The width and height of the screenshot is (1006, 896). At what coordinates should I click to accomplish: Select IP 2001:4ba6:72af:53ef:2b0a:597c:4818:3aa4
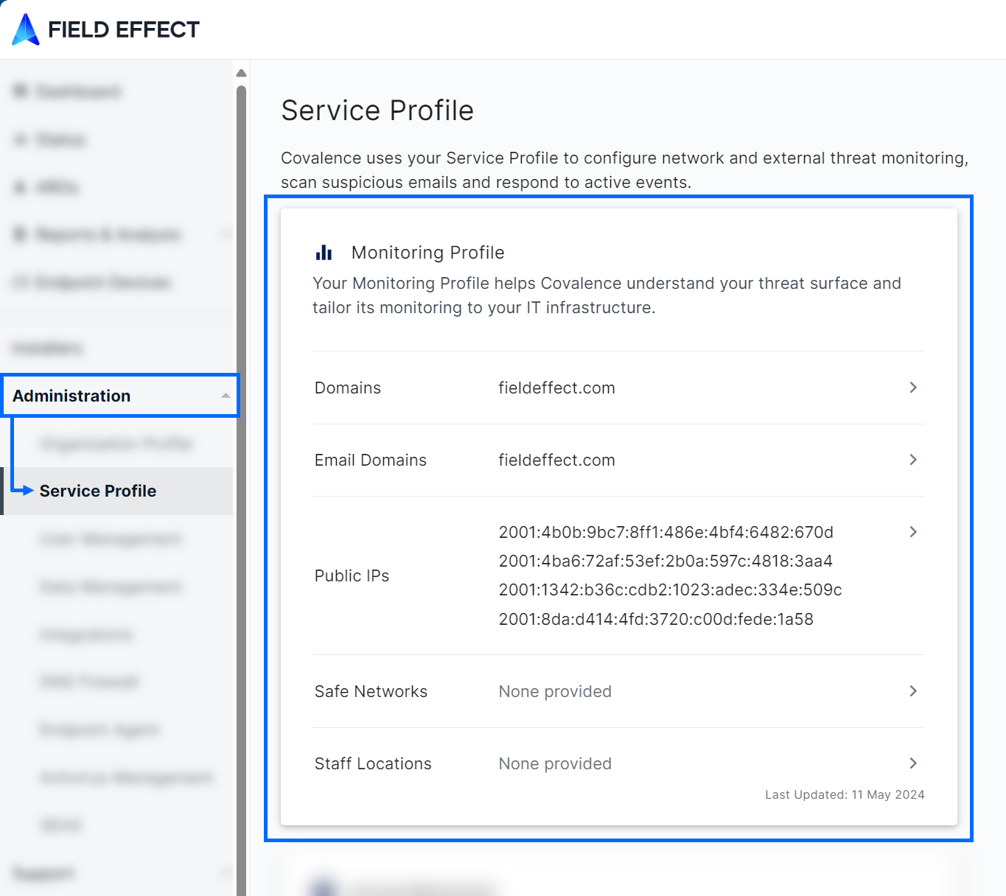(666, 561)
